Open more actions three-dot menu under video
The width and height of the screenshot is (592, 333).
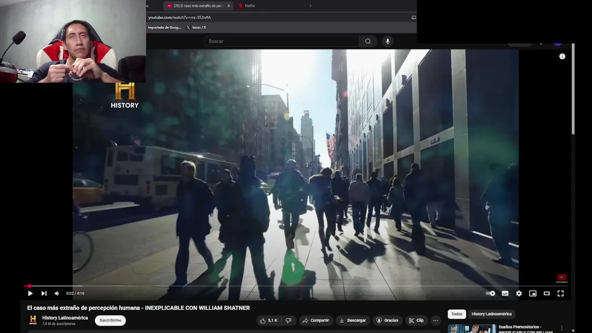click(436, 320)
